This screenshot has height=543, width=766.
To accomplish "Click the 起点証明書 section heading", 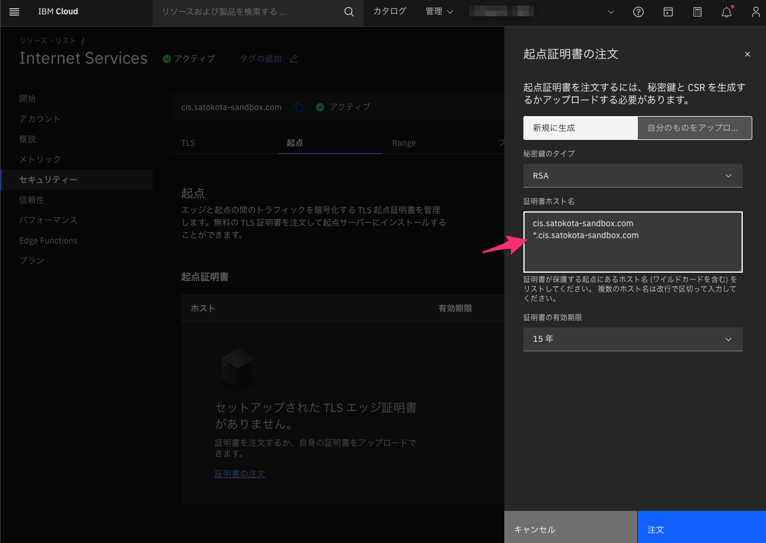I will pyautogui.click(x=205, y=277).
